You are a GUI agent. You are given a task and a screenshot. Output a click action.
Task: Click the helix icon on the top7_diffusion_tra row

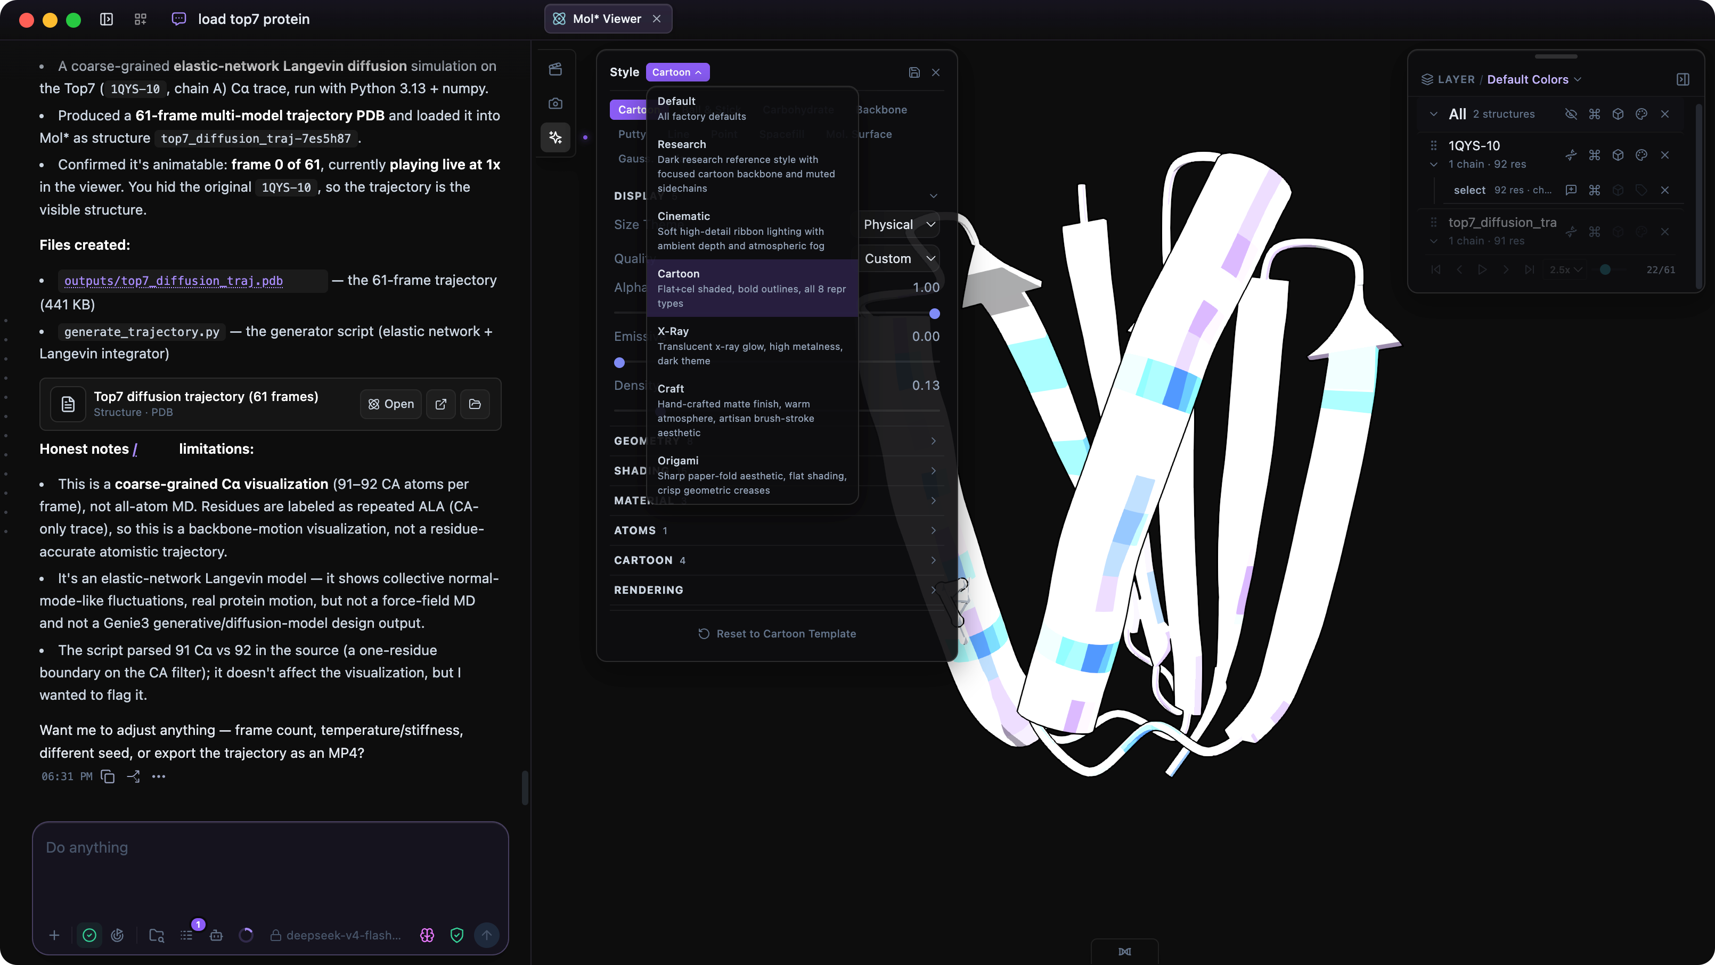(x=1571, y=232)
